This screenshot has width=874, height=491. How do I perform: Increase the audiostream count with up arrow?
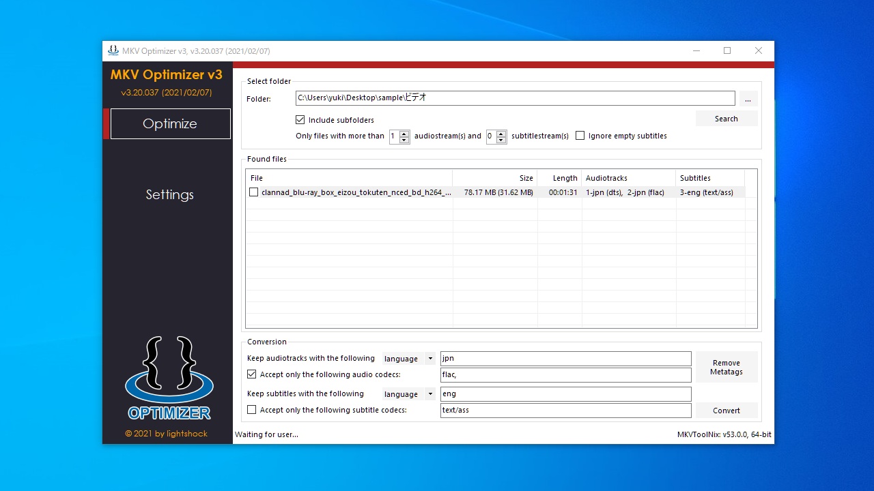tap(404, 133)
